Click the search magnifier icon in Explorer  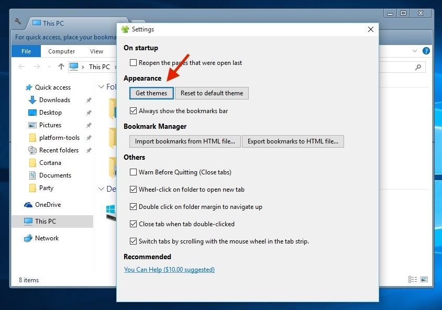(x=418, y=67)
